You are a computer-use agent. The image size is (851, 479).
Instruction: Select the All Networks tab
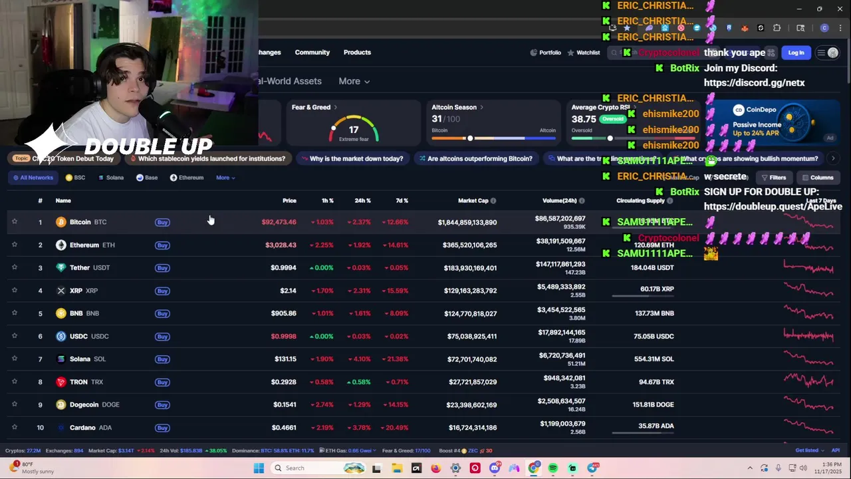point(32,178)
